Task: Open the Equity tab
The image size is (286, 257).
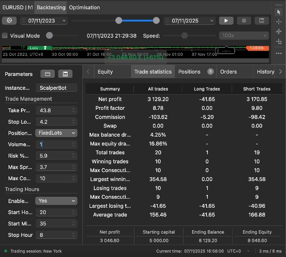Action: [x=105, y=72]
